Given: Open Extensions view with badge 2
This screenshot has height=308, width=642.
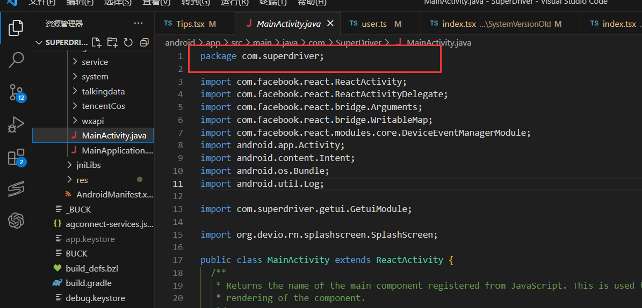Looking at the screenshot, I should coord(17,157).
